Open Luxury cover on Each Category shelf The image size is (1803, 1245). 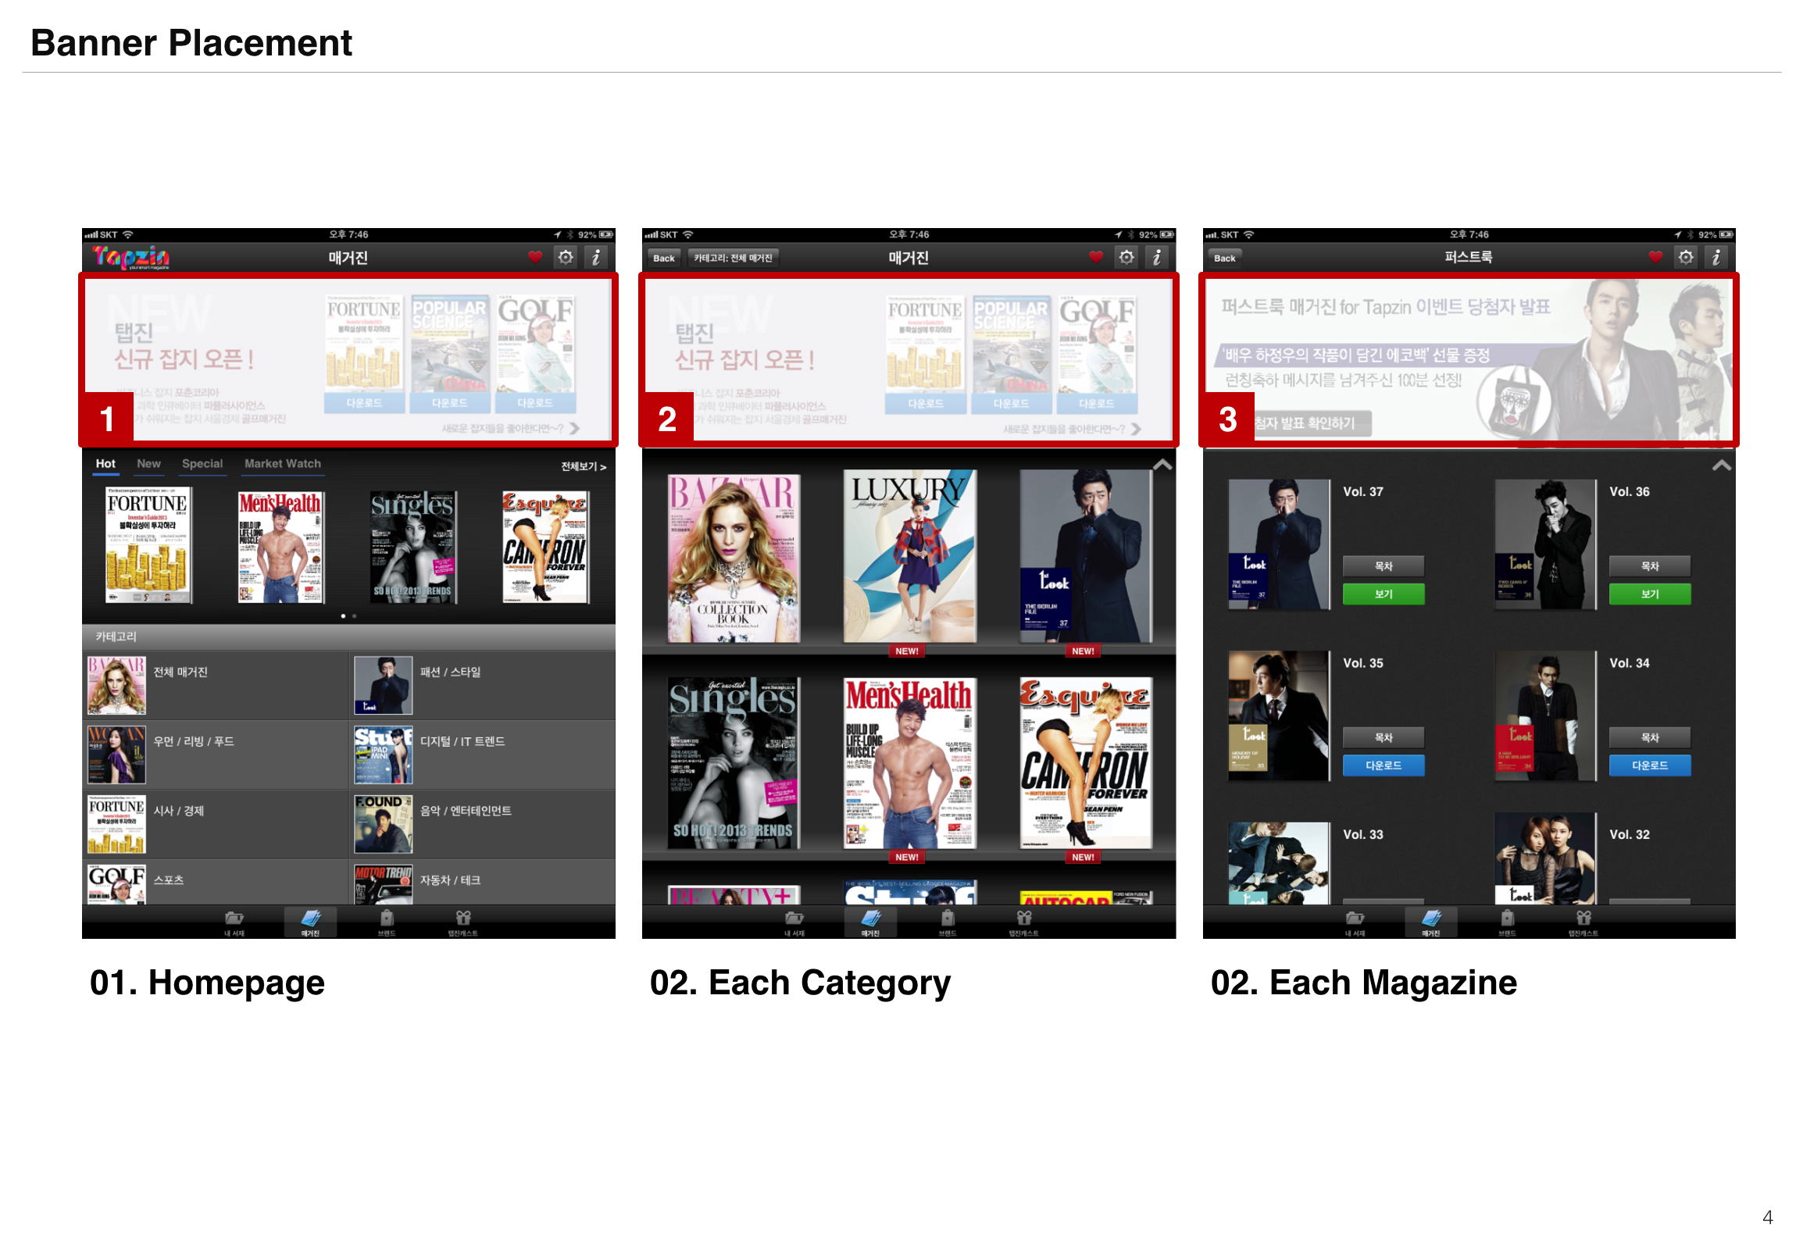(x=910, y=555)
